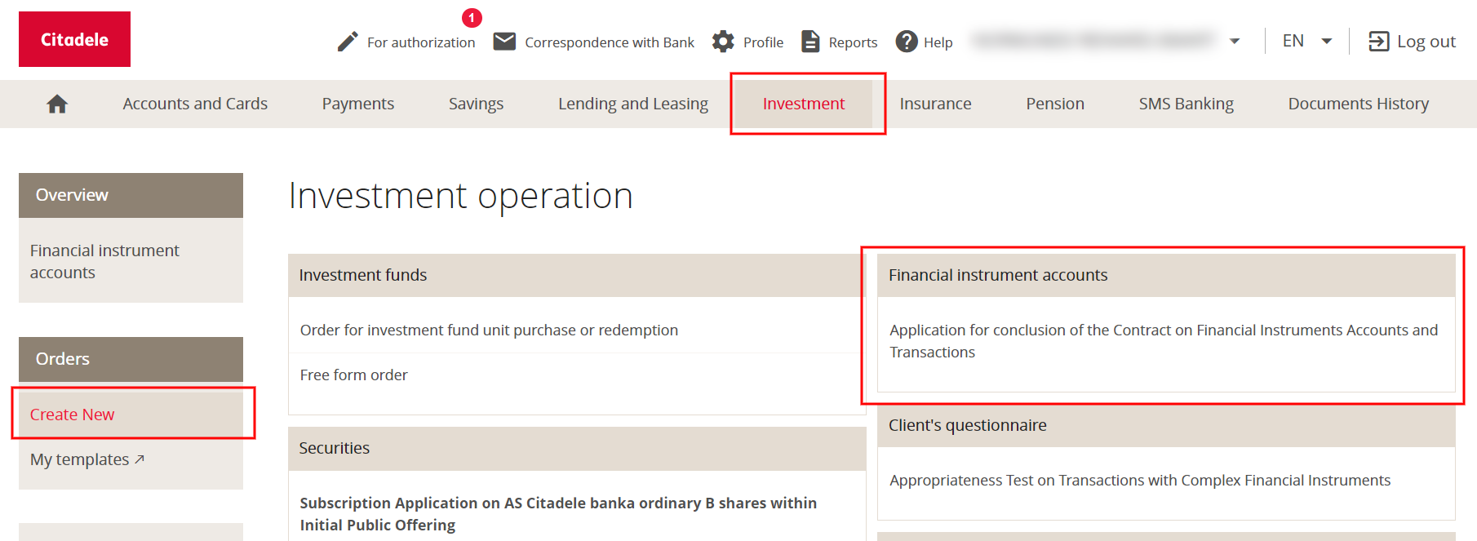Viewport: 1477px width, 541px height.
Task: Click Client's questionnaire section header
Action: click(1166, 425)
